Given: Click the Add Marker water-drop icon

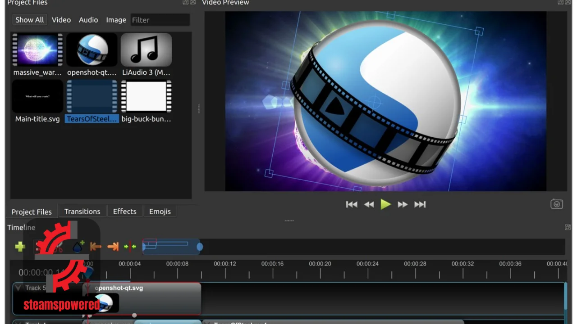Looking at the screenshot, I should tap(78, 246).
